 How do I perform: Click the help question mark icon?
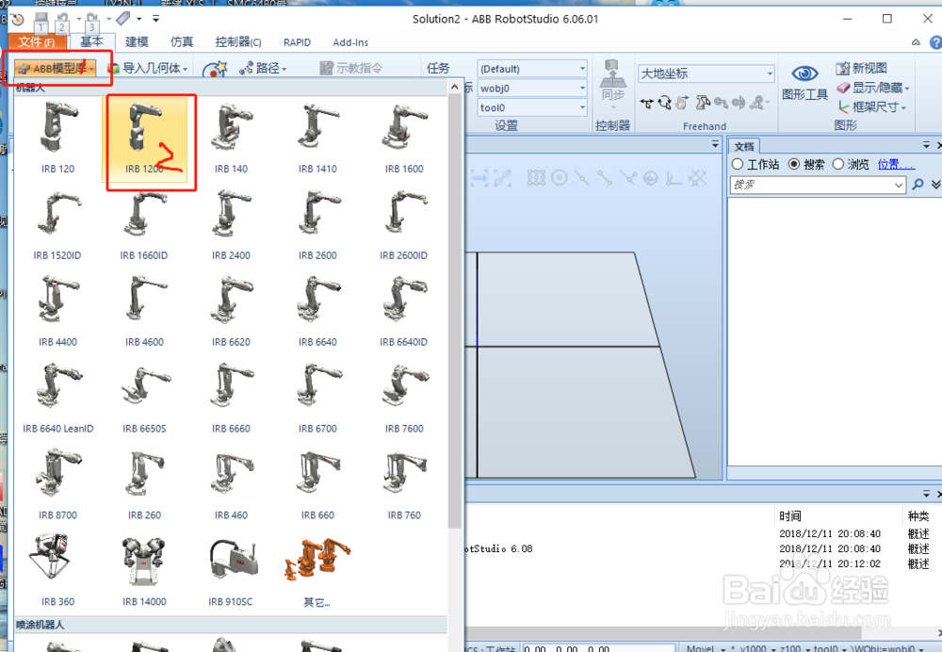pos(936,42)
